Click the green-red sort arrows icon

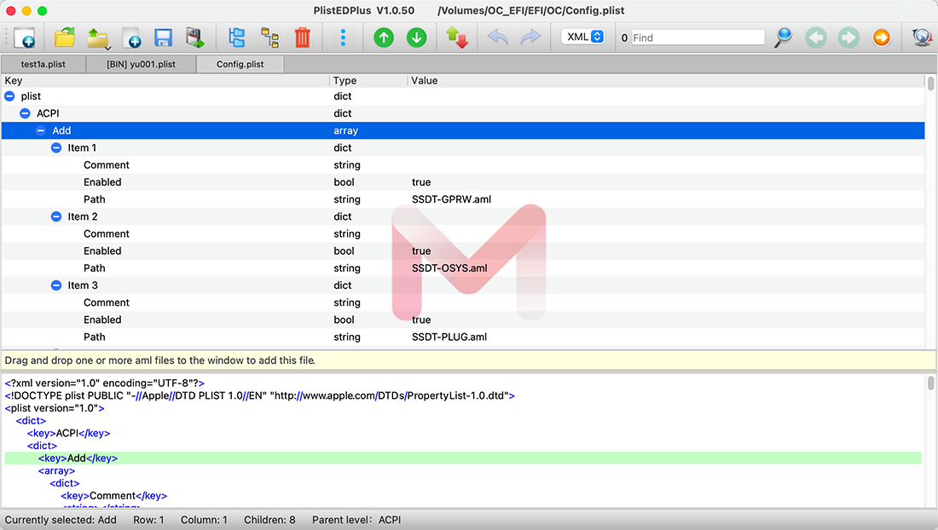pos(456,37)
